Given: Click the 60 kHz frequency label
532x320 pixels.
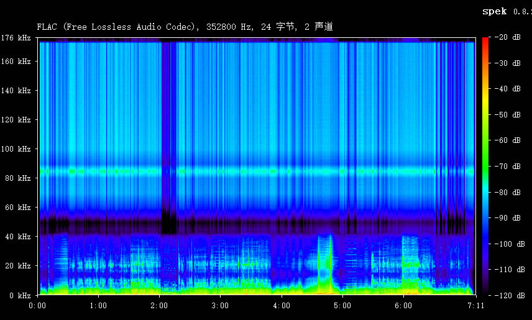Looking at the screenshot, I should click(x=19, y=208).
